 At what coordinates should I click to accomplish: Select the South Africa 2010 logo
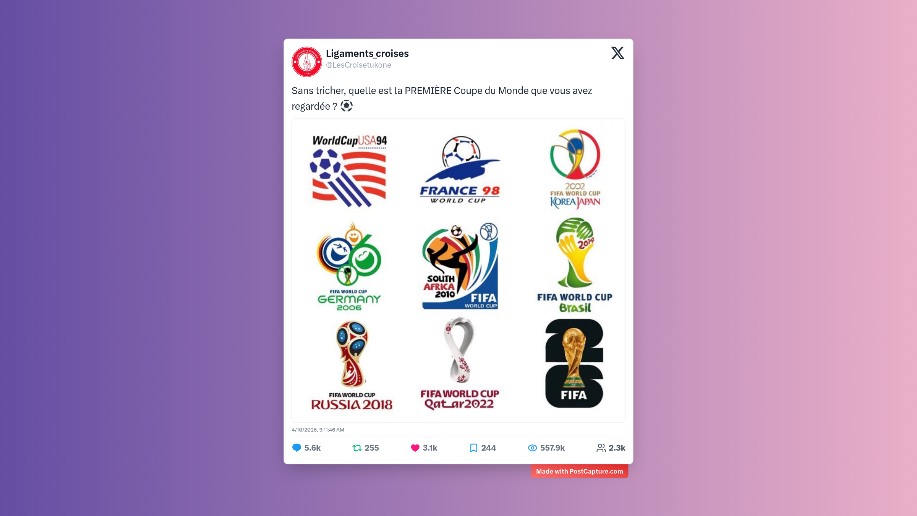(460, 266)
